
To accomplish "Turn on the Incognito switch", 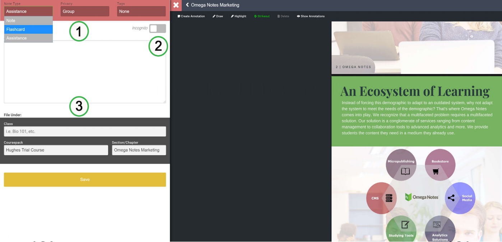I will point(158,28).
